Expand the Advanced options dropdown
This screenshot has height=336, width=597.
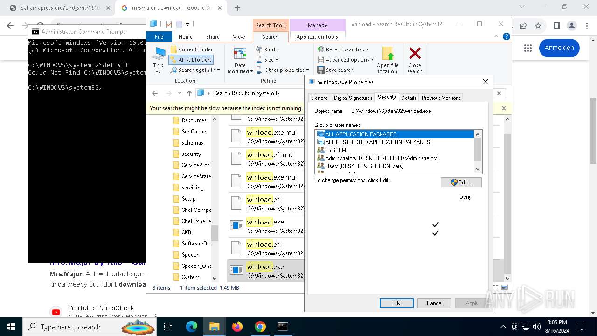(346, 60)
